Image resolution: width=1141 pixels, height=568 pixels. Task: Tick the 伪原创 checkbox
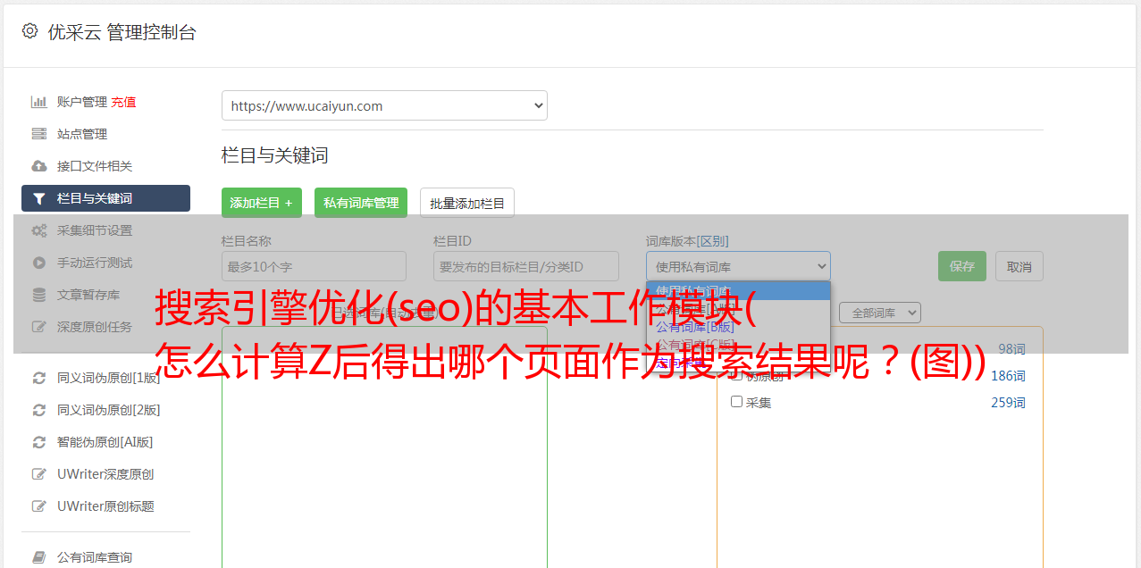pos(737,376)
